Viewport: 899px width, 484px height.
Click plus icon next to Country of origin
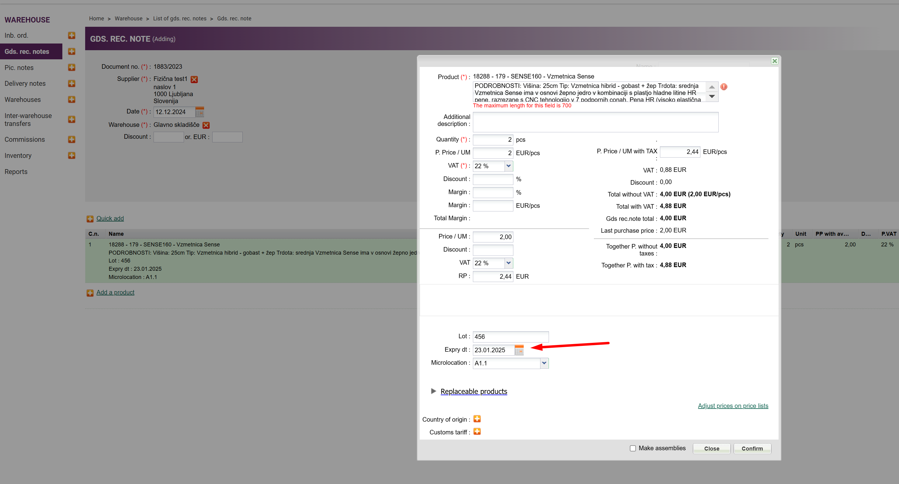[x=477, y=419]
